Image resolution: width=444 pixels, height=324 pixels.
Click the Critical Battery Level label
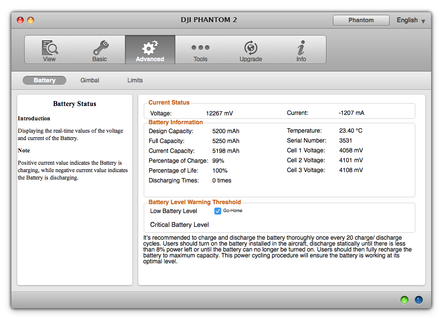(179, 225)
